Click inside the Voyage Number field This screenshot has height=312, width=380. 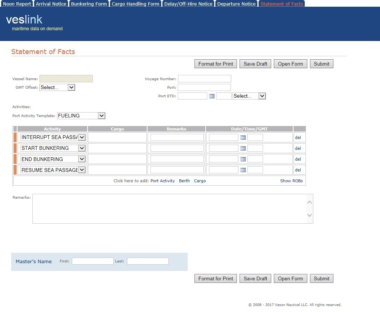click(204, 79)
